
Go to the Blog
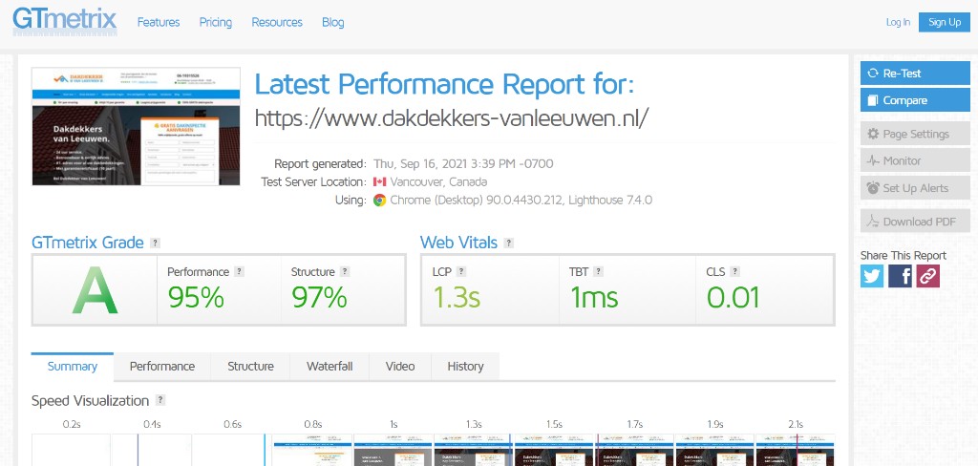pos(333,23)
